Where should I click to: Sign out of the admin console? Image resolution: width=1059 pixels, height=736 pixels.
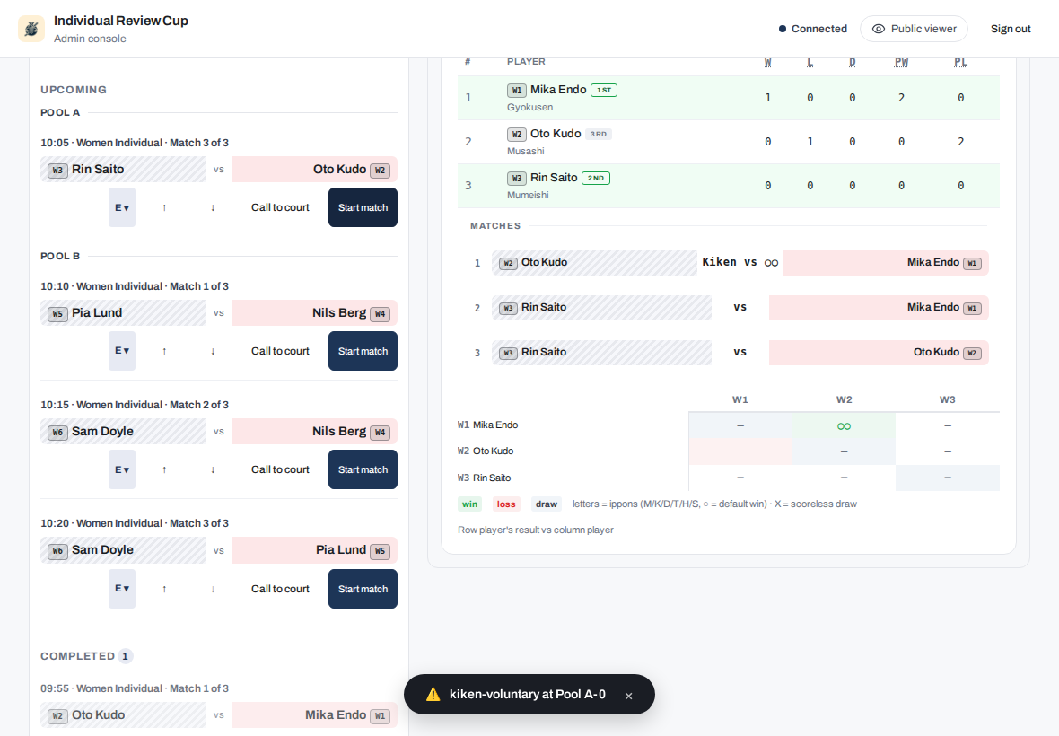click(x=1011, y=29)
